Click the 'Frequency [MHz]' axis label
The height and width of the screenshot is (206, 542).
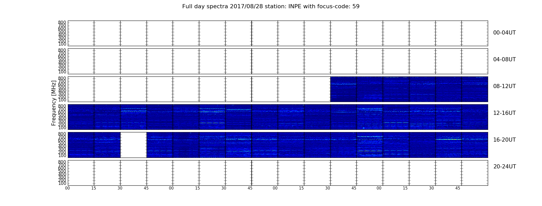coord(54,103)
